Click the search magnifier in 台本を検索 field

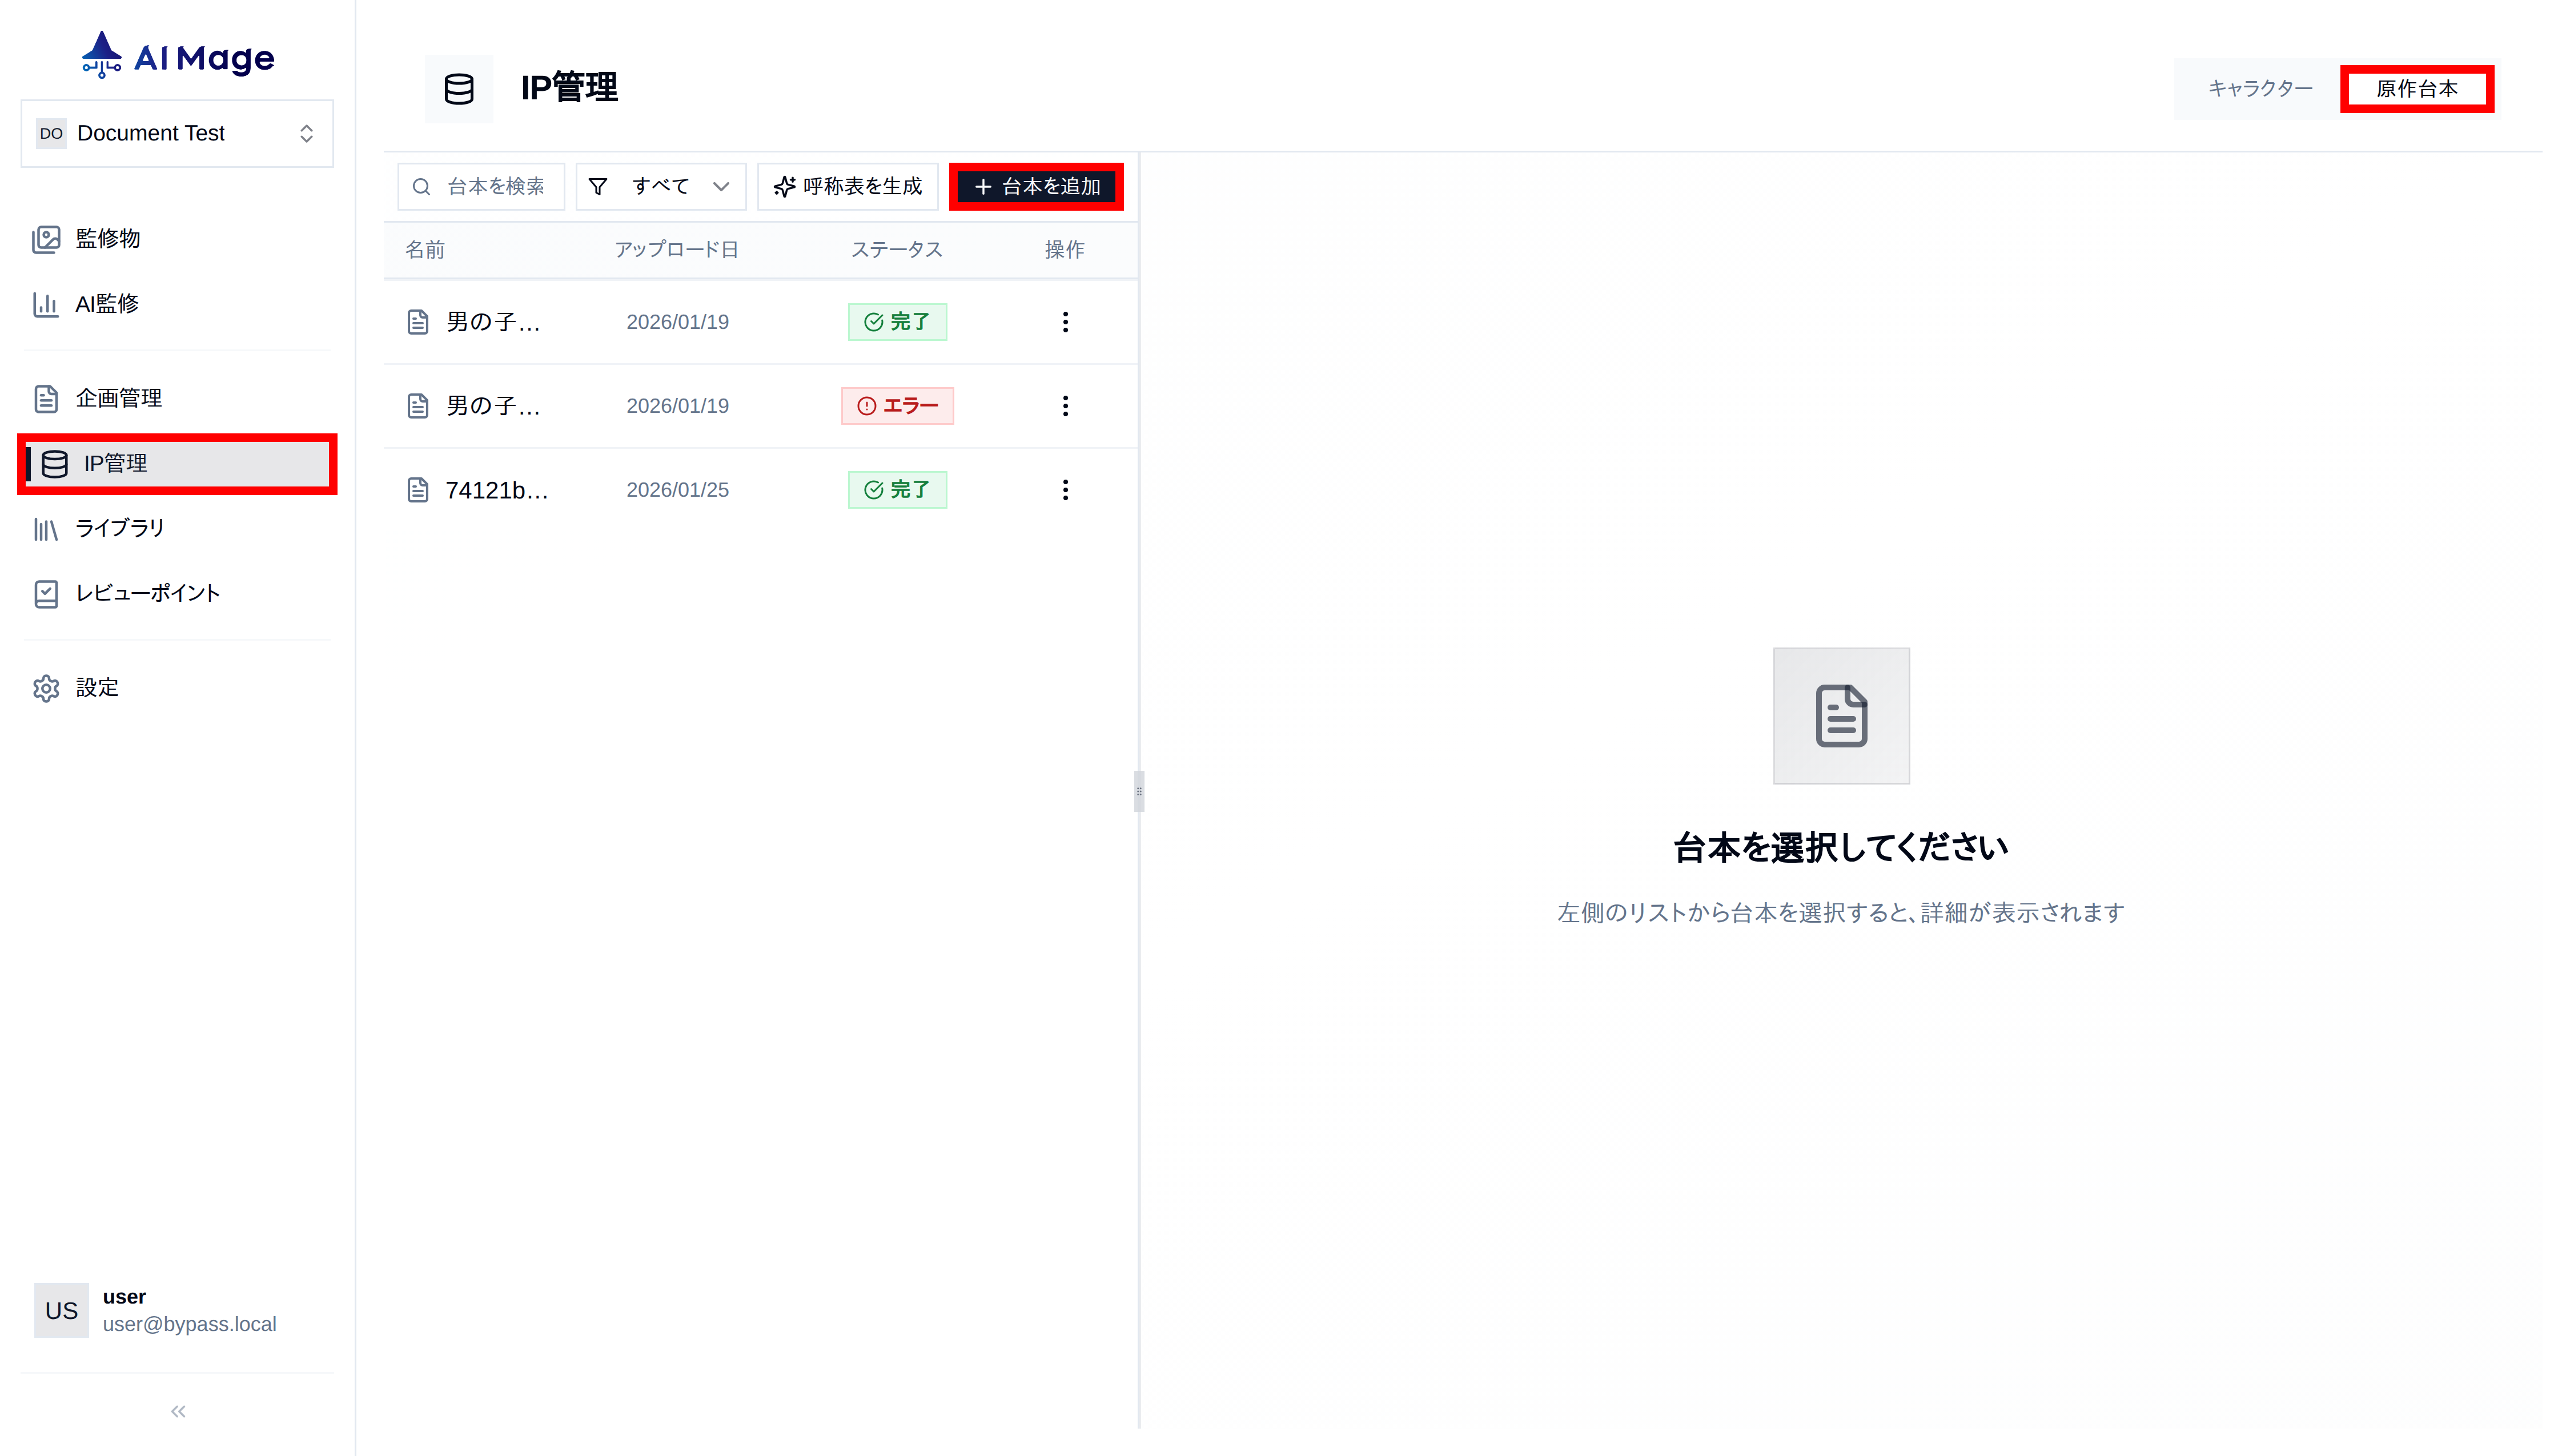pyautogui.click(x=422, y=186)
